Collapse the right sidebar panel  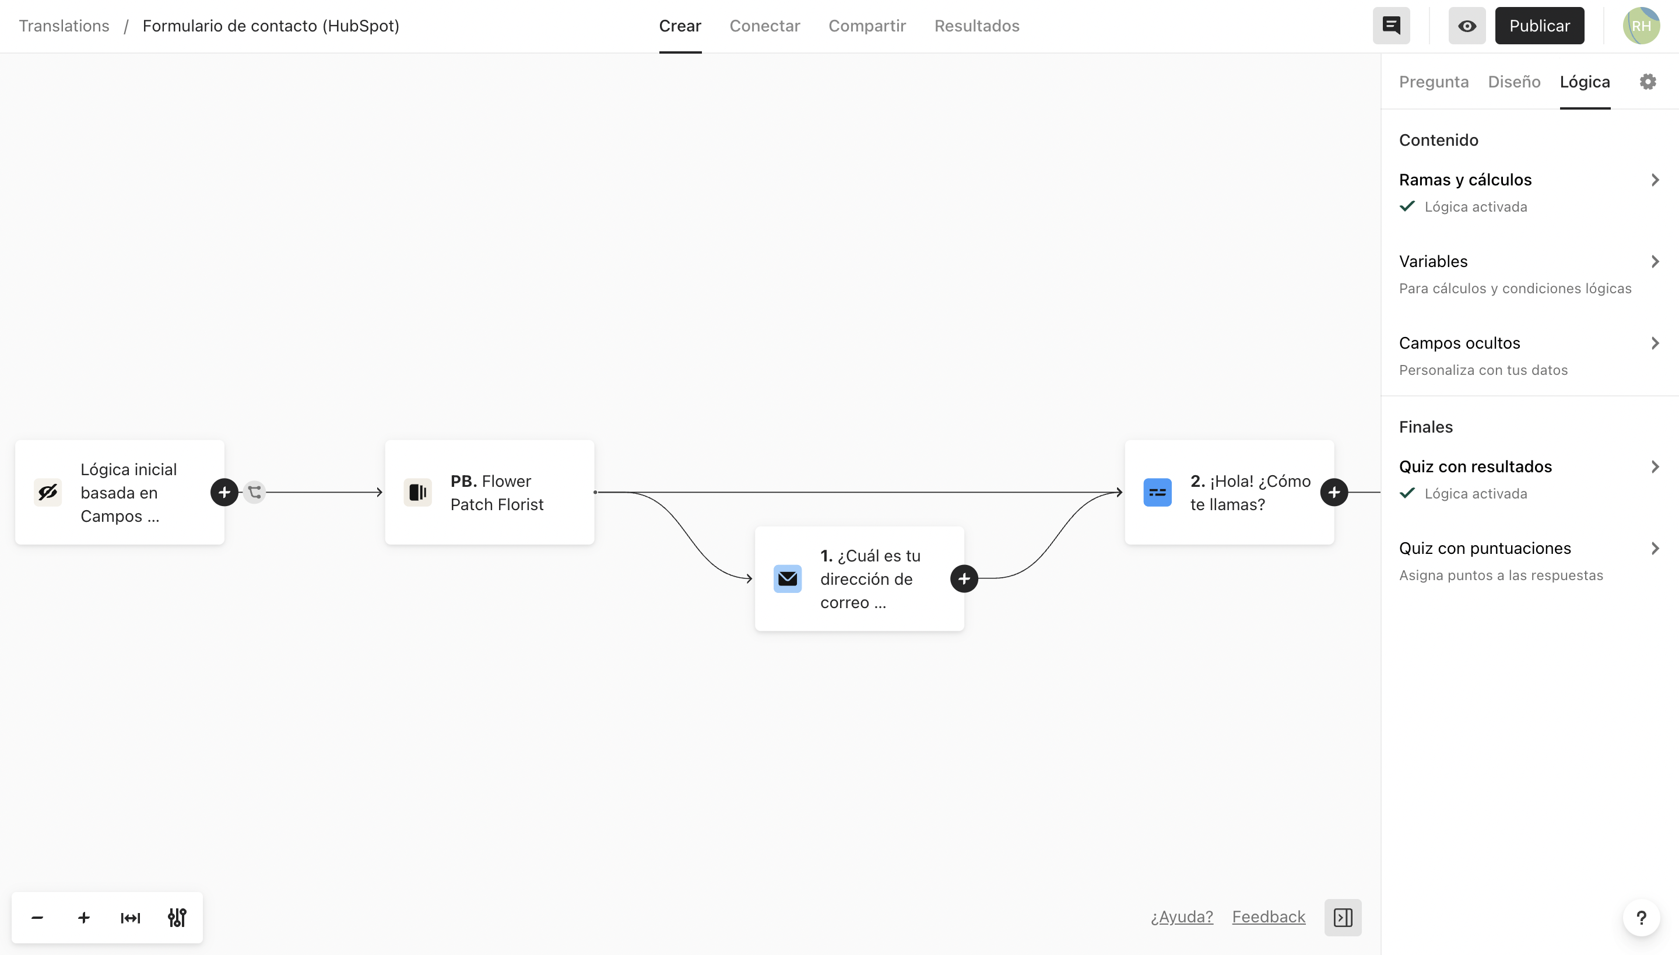[1343, 917]
